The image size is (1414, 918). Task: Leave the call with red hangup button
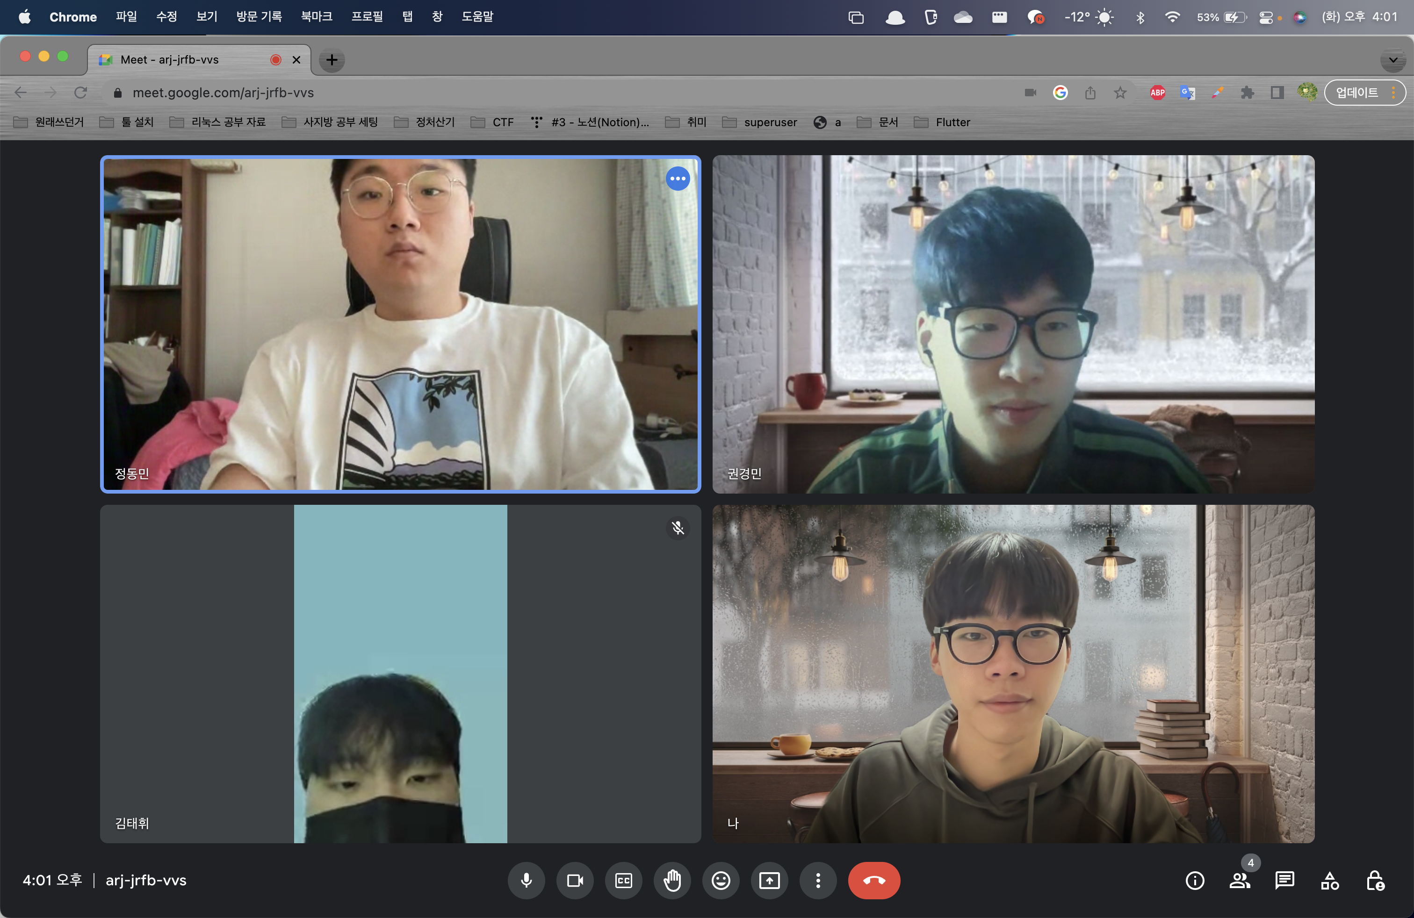pos(874,880)
